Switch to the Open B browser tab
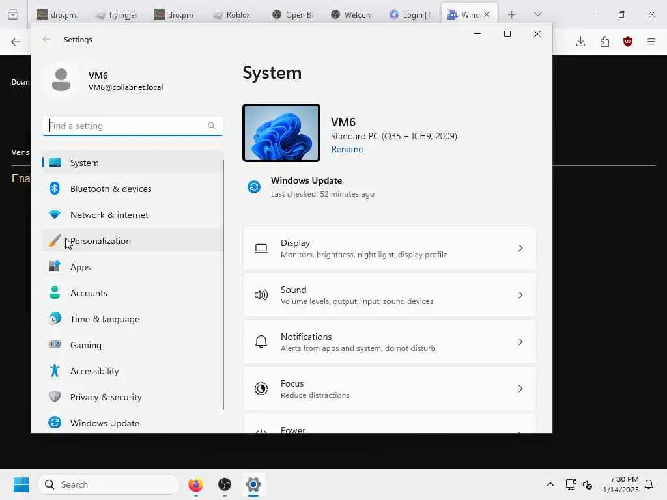The width and height of the screenshot is (667, 500). point(292,14)
